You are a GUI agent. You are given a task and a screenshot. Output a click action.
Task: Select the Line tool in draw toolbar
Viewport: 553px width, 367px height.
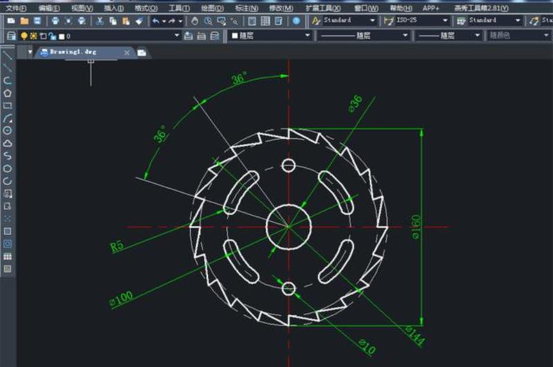[x=8, y=55]
